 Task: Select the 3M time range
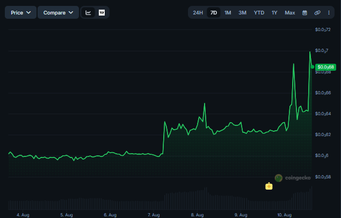click(x=242, y=12)
